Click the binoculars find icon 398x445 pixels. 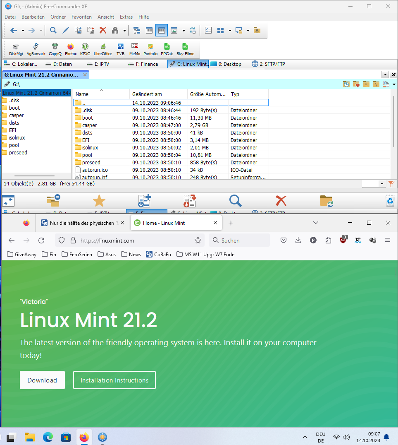115,30
